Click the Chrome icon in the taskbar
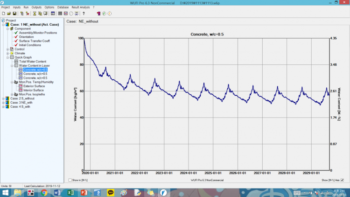 point(44,192)
